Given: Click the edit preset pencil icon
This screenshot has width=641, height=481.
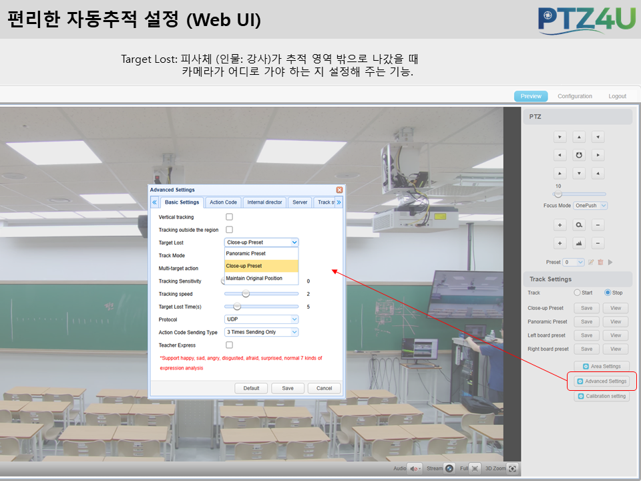Looking at the screenshot, I should (x=591, y=262).
